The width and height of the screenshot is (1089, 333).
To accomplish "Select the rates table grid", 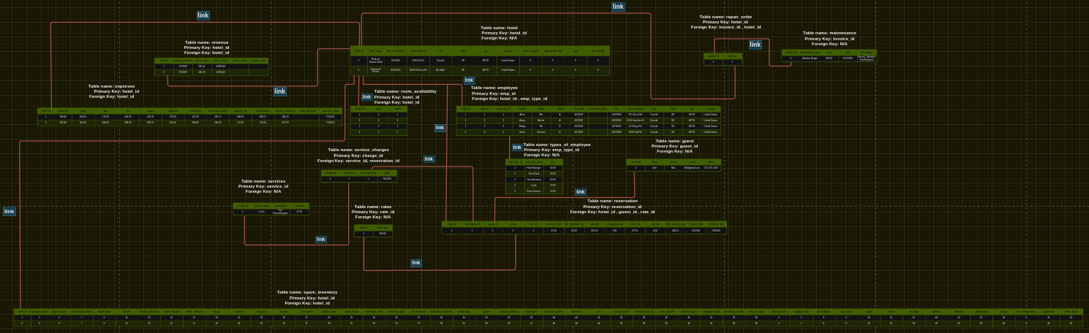I will (373, 231).
